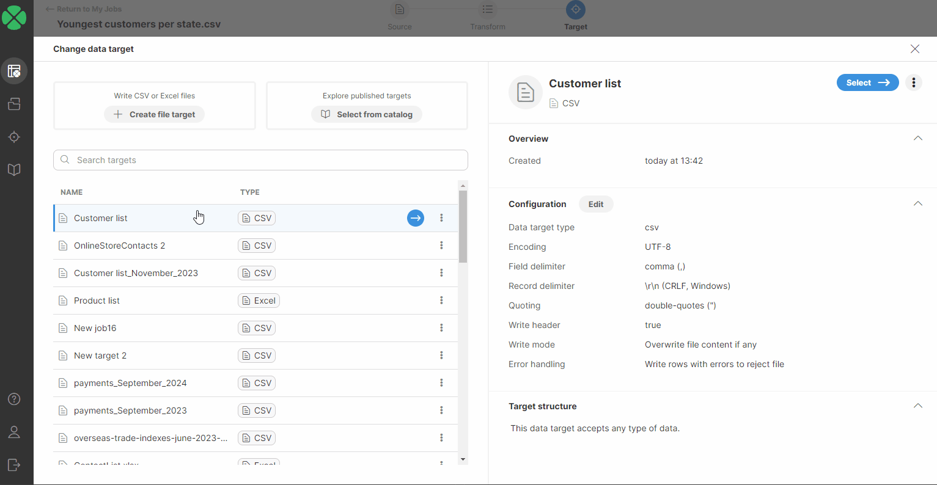The height and width of the screenshot is (485, 937).
Task: Open the catalog book icon in sidebar
Action: click(x=14, y=170)
